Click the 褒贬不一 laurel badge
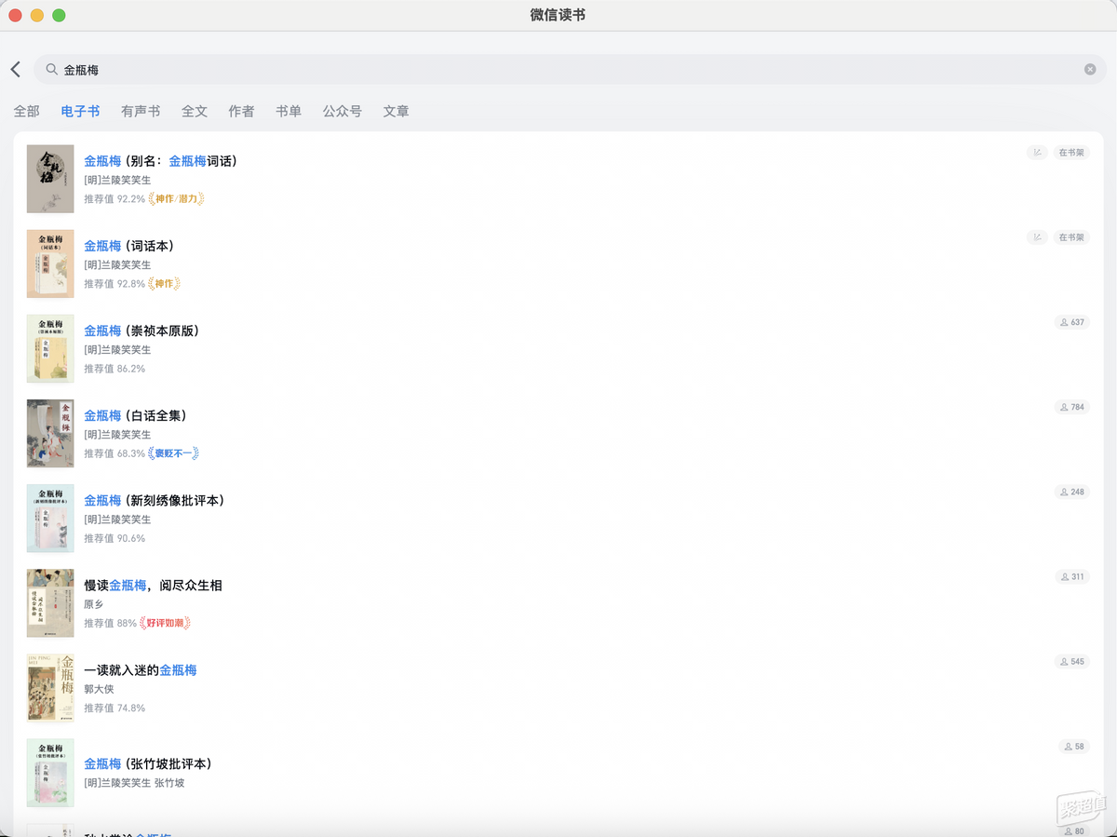The image size is (1117, 837). pyautogui.click(x=174, y=453)
